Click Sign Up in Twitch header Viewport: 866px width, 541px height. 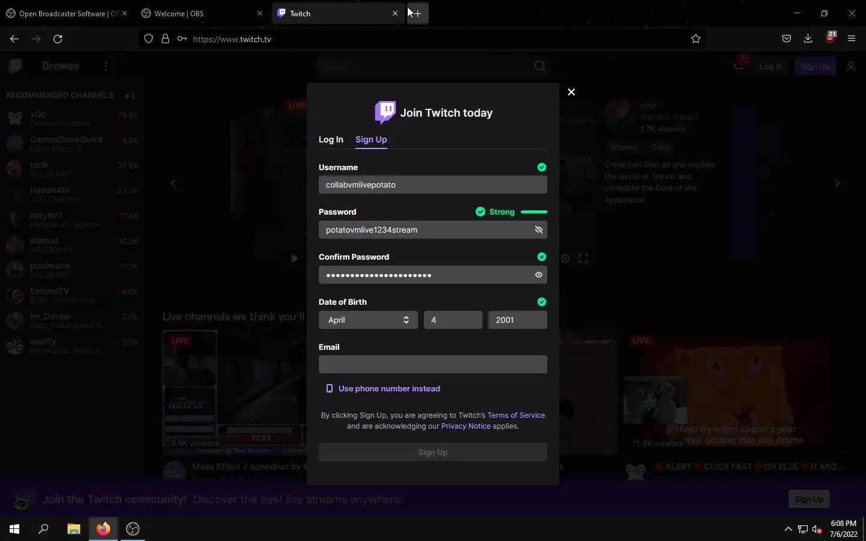tap(815, 66)
